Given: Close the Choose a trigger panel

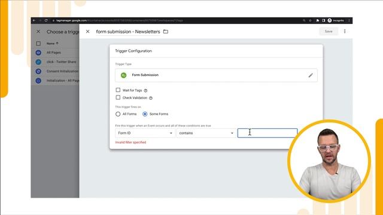Looking at the screenshot, I should tap(38, 32).
